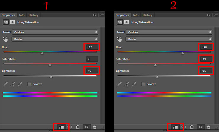Reset adjustment defaults in panel 1
The height and width of the screenshot is (132, 219).
(x=78, y=127)
